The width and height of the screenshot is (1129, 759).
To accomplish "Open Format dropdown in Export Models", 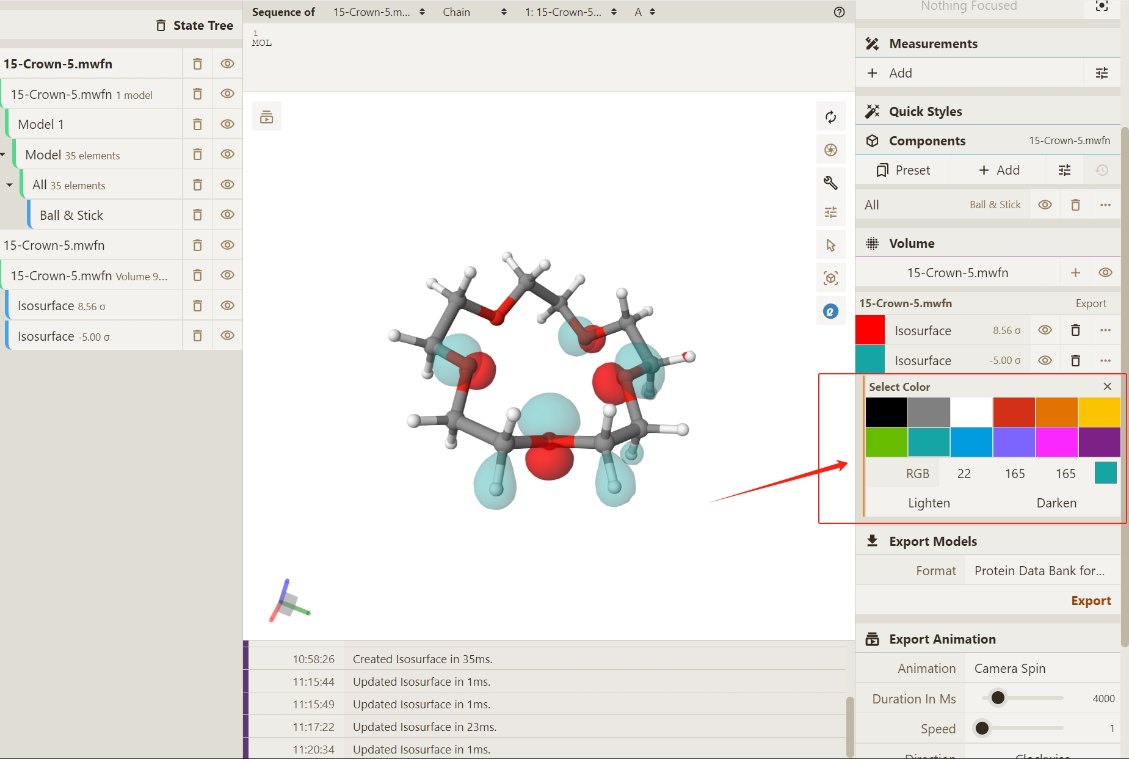I will pyautogui.click(x=1039, y=571).
